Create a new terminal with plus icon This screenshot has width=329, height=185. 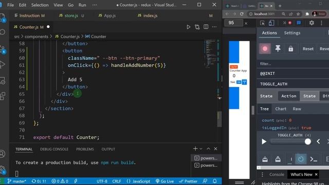click(195, 149)
